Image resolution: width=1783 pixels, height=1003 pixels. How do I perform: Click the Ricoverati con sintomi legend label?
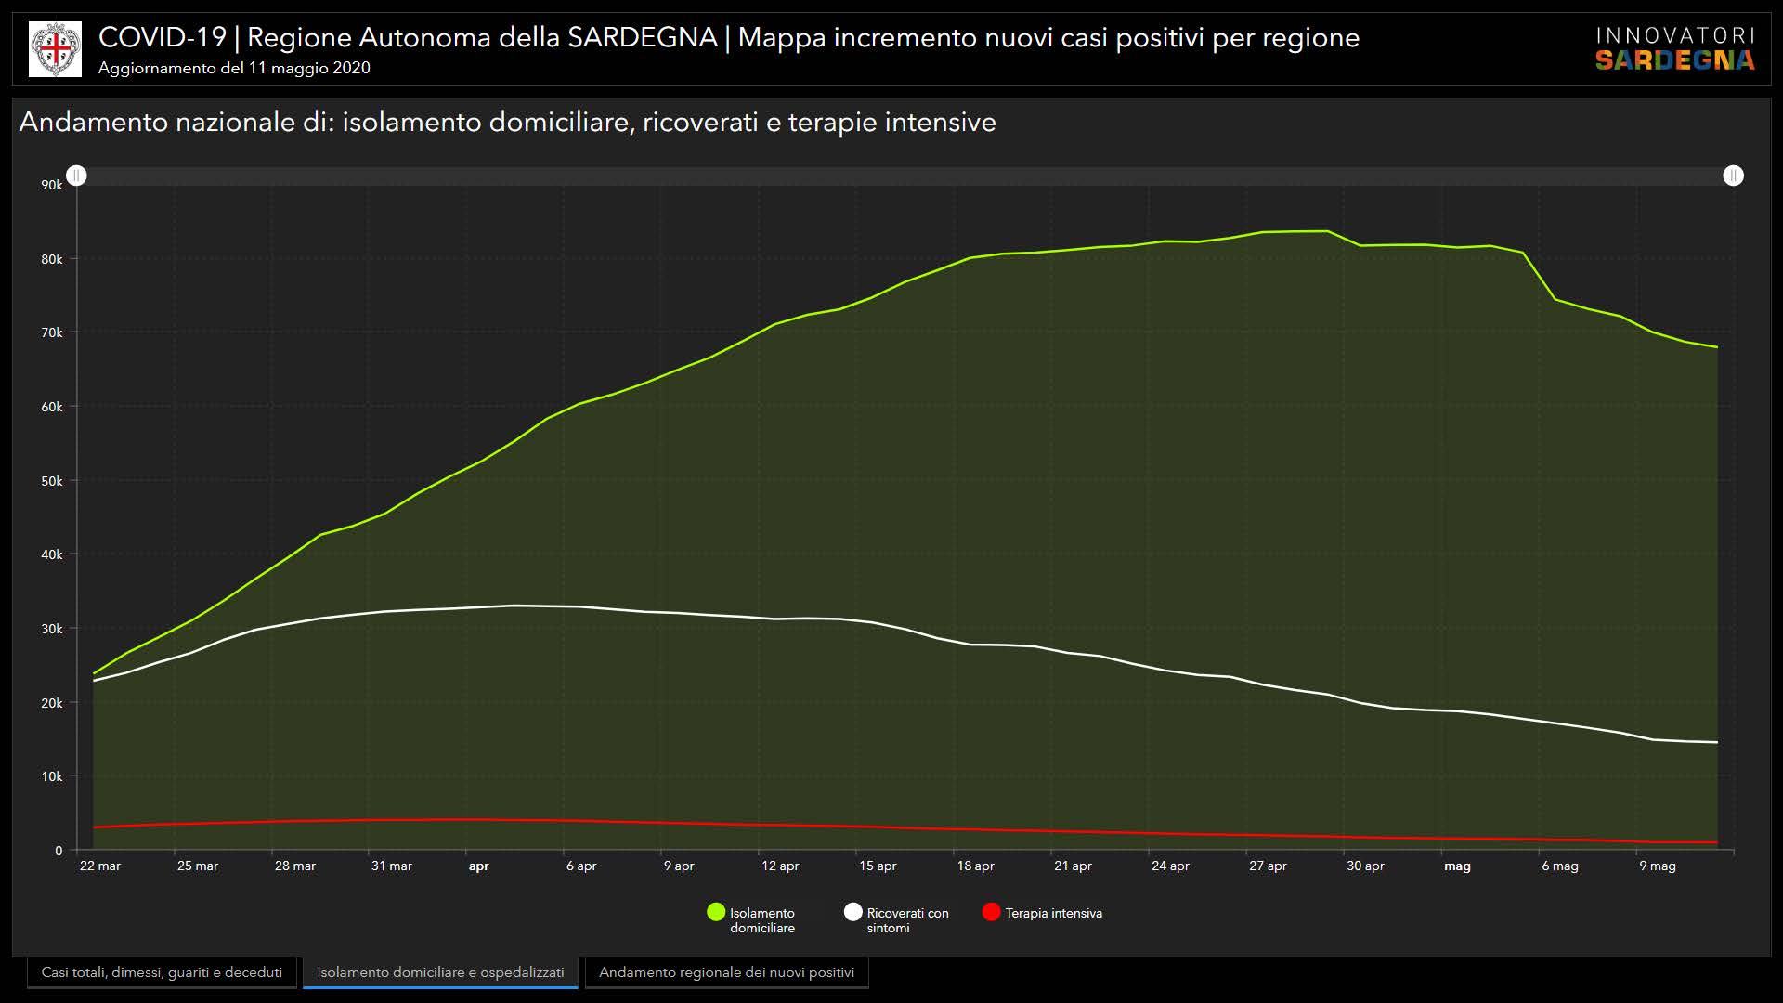tap(907, 920)
